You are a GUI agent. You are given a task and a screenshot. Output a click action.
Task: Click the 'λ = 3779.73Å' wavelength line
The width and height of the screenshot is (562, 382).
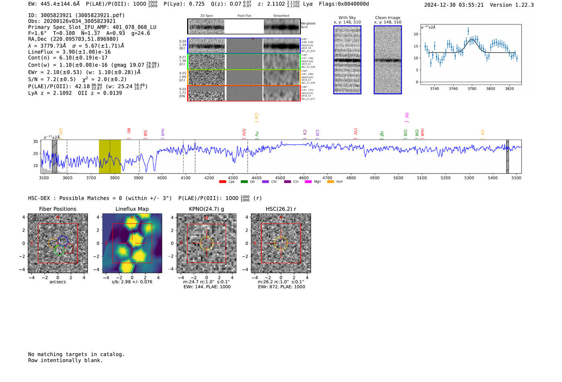[x=76, y=46]
